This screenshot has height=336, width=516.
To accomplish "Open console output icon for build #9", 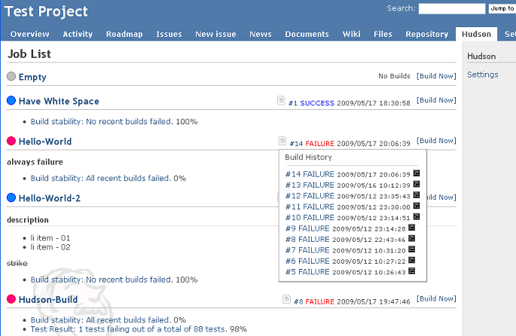I will 412,228.
